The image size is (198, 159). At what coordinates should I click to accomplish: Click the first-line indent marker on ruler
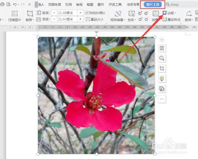pos(38,26)
